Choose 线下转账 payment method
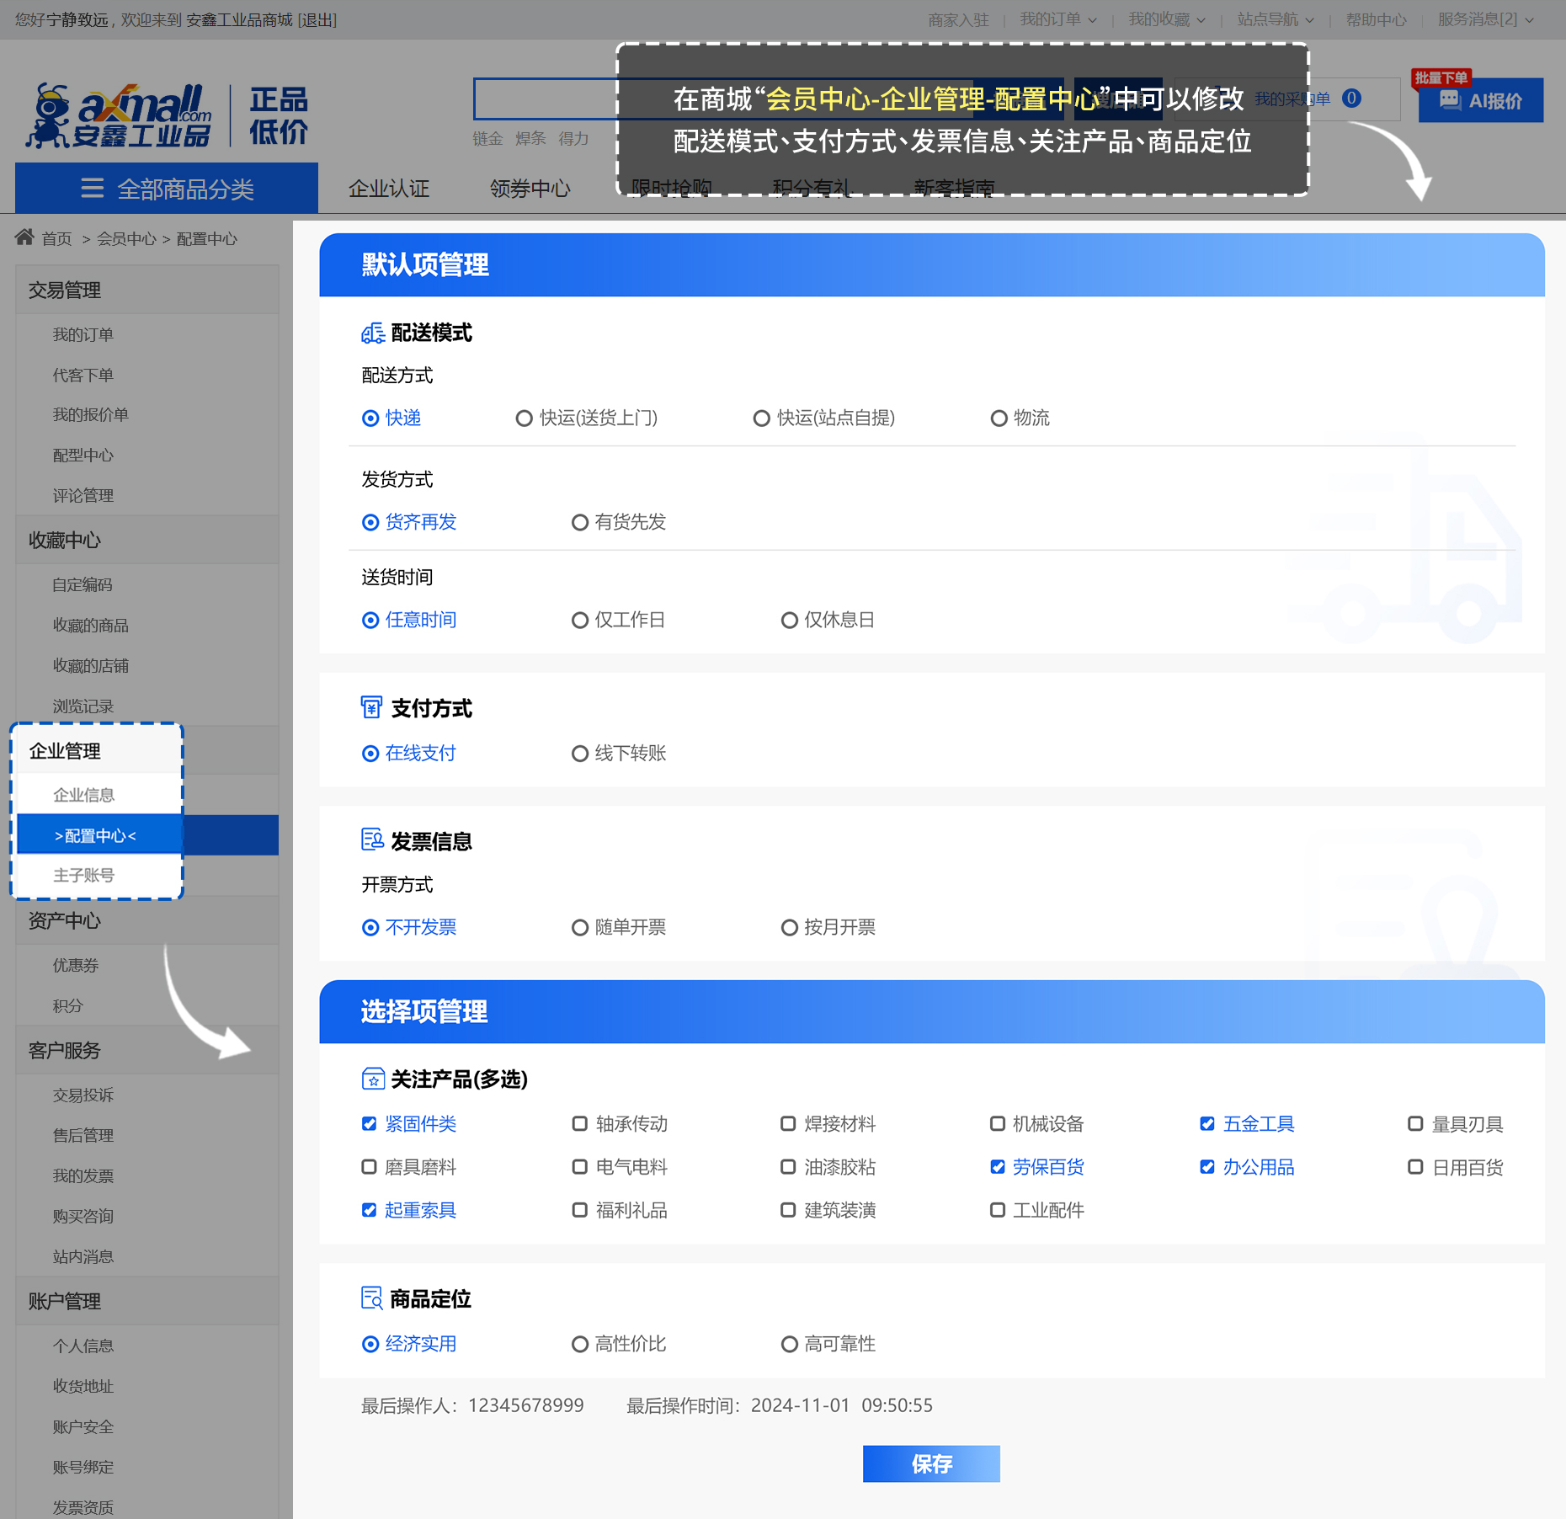Image resolution: width=1566 pixels, height=1519 pixels. click(579, 754)
